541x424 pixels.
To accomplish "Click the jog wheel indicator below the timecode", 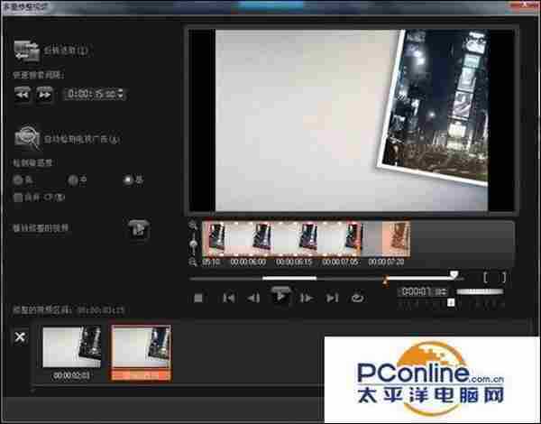I will [451, 303].
